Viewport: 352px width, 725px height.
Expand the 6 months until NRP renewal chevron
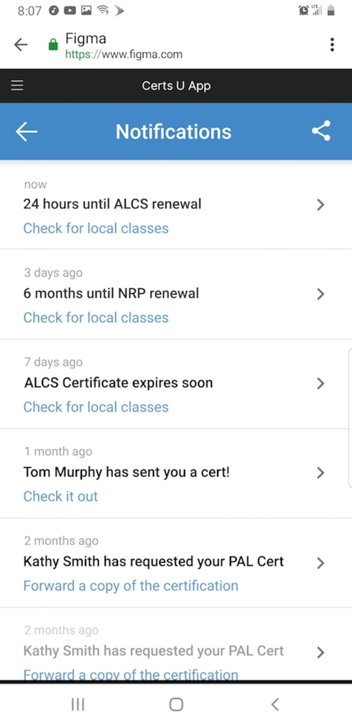pos(320,294)
